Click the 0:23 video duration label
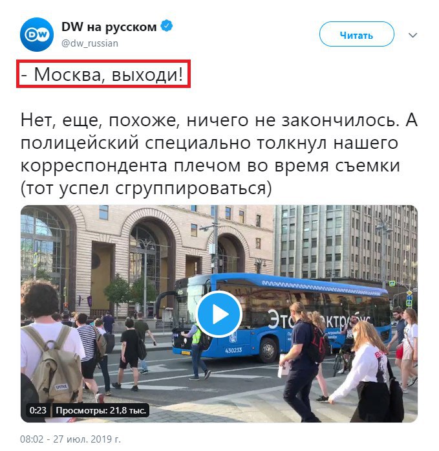The image size is (439, 451). (x=37, y=410)
